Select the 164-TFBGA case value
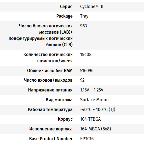The width and height of the screenshot is (144, 146). point(90,119)
